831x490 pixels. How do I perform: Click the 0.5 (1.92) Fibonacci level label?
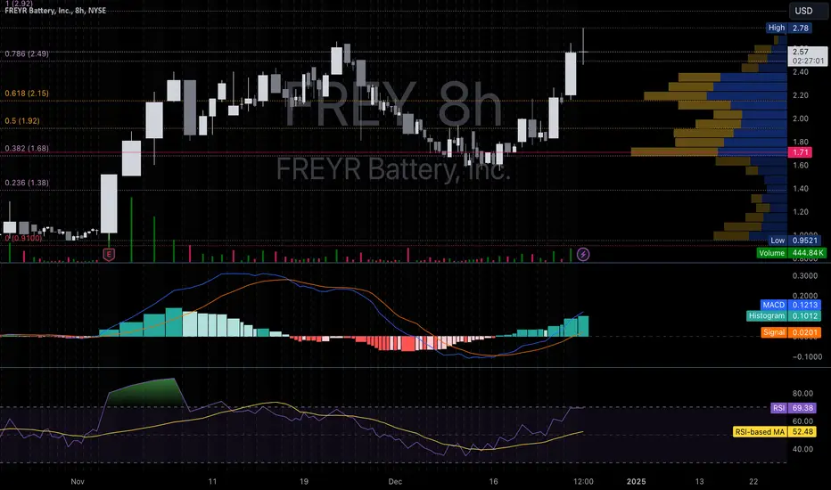click(22, 121)
